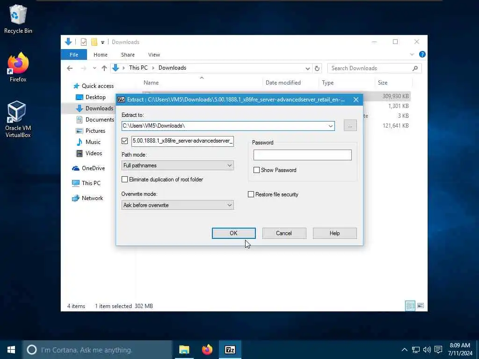The image size is (479, 359).
Task: Switch to details view icon in status bar
Action: click(410, 306)
